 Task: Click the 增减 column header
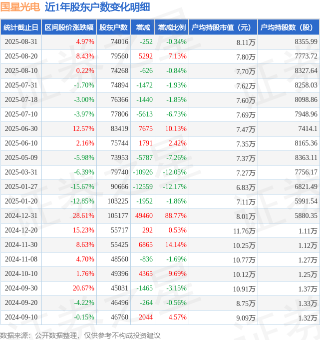pyautogui.click(x=143, y=27)
